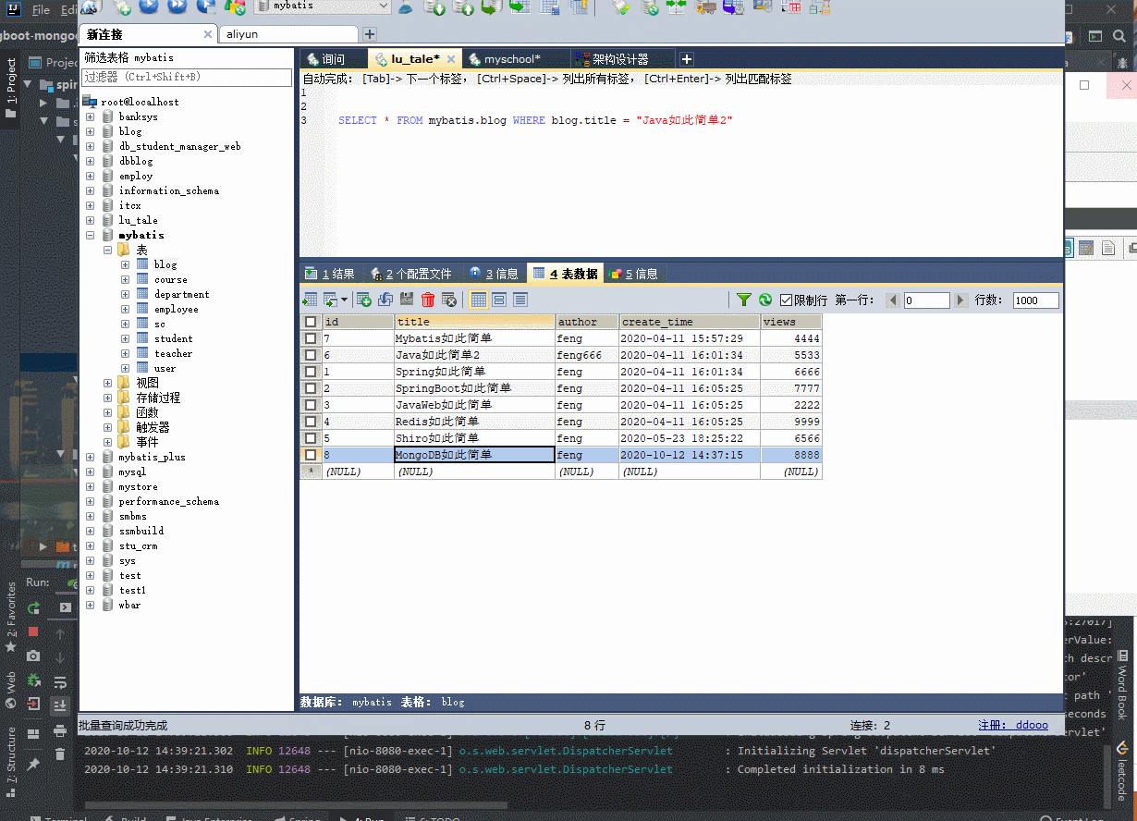Toggle the 限制行 row limit checkbox
This screenshot has width=1137, height=821.
pos(786,300)
